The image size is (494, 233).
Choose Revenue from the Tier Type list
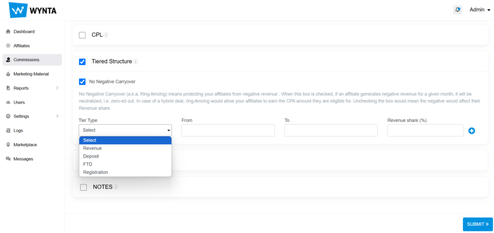point(92,148)
